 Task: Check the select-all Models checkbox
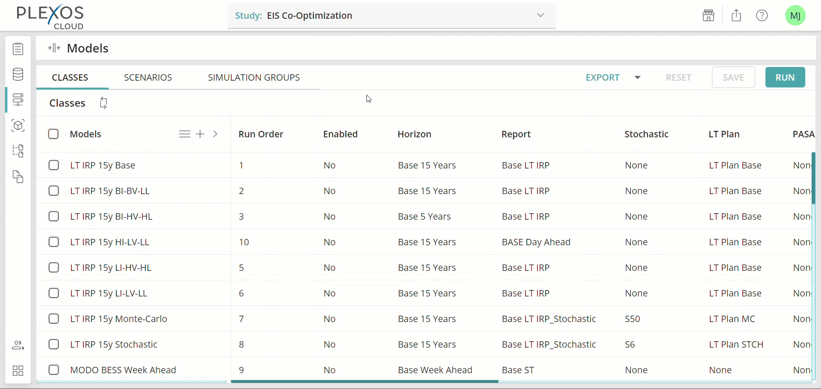pos(53,134)
